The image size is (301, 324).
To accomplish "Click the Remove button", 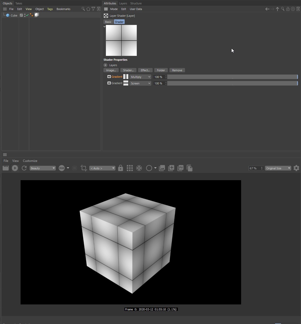I will click(177, 70).
